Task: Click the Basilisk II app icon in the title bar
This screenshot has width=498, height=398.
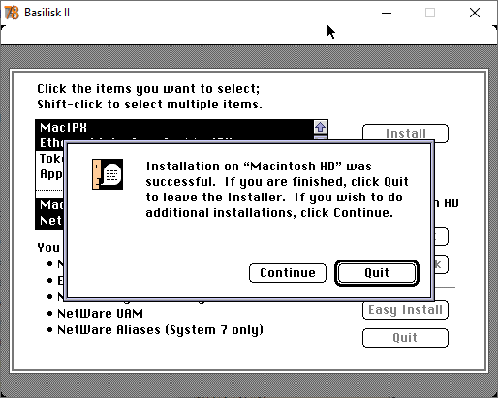Action: [12, 13]
